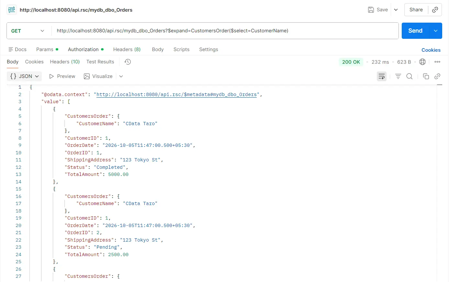The width and height of the screenshot is (449, 282).
Task: Click into the request URL field
Action: tap(225, 31)
